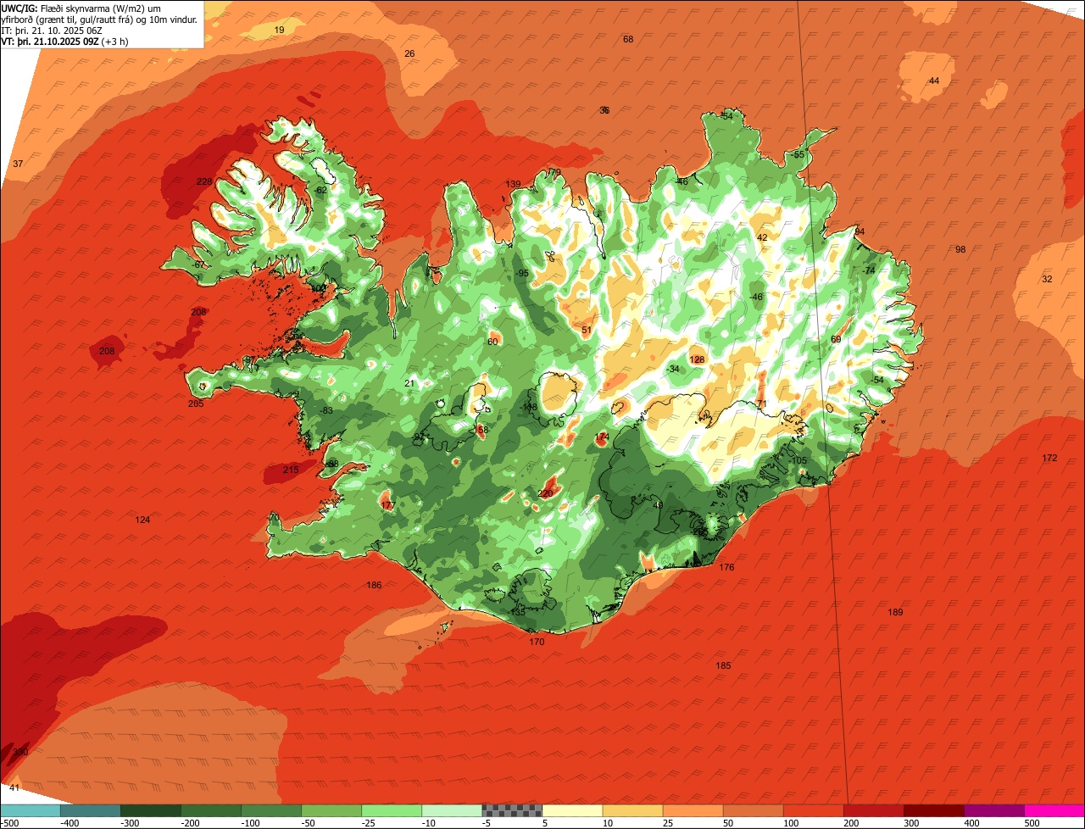Viewport: 1085px width, 829px height.
Task: Click the '170' value on the south coast
Action: [x=537, y=643]
